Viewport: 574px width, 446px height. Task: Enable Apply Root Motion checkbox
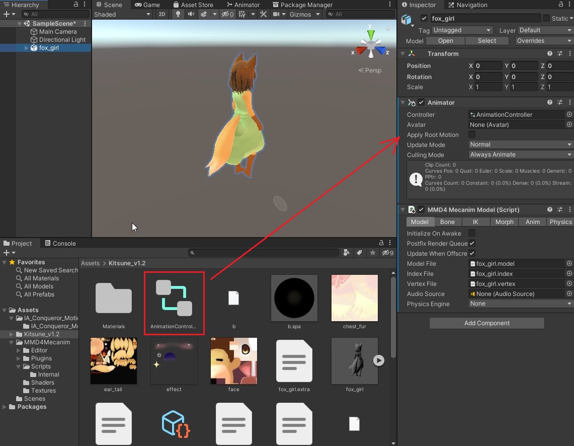472,135
